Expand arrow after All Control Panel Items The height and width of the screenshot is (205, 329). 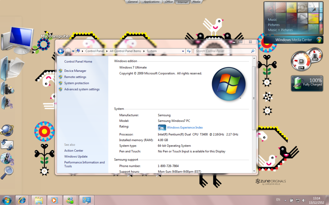(x=144, y=51)
